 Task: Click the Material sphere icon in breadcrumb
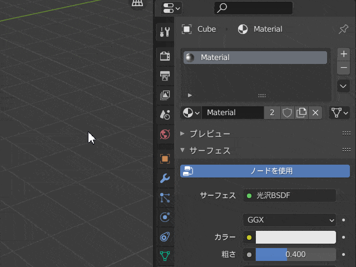pos(243,29)
